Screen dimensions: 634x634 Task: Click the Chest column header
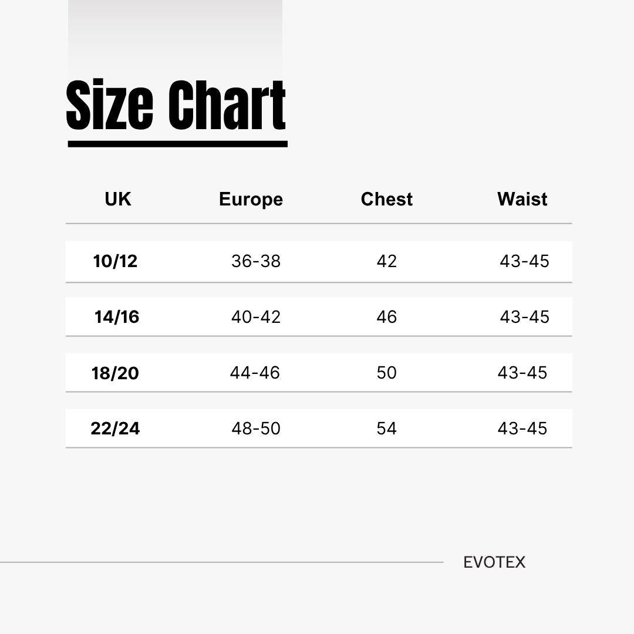pyautogui.click(x=386, y=199)
